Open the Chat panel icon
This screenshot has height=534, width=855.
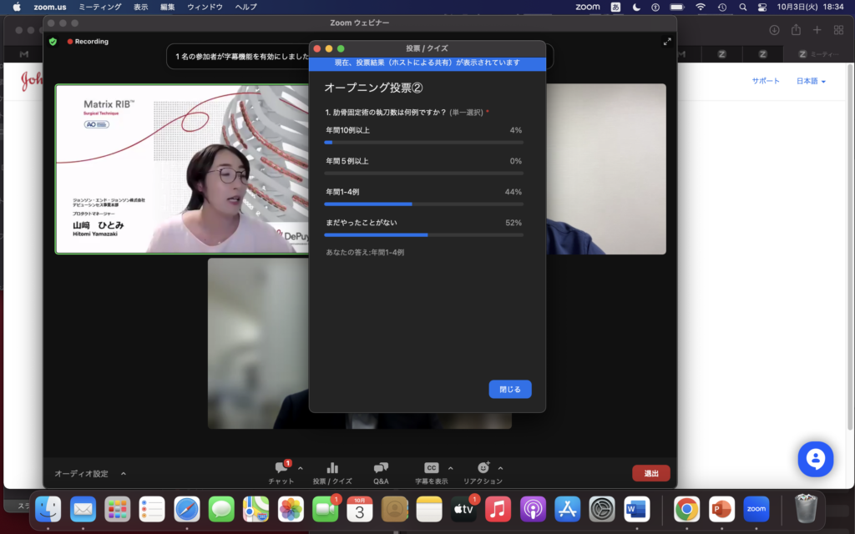pyautogui.click(x=281, y=468)
